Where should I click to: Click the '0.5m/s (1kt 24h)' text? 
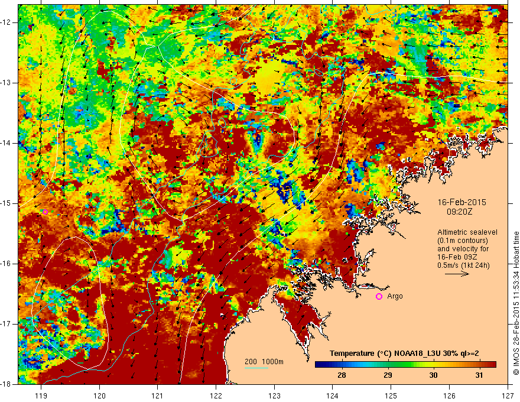(463, 265)
